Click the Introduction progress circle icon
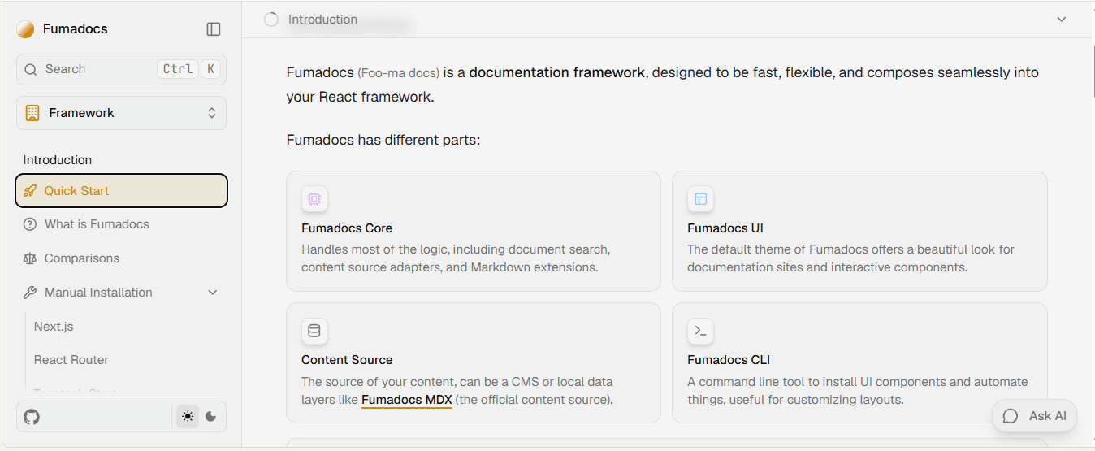The height and width of the screenshot is (451, 1095). [x=271, y=20]
